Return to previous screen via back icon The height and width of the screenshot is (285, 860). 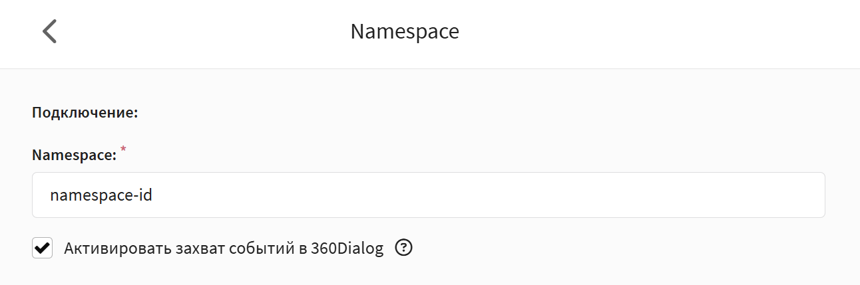[49, 31]
